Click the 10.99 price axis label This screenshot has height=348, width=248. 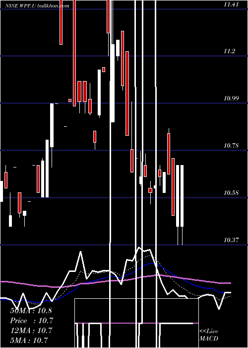(231, 98)
